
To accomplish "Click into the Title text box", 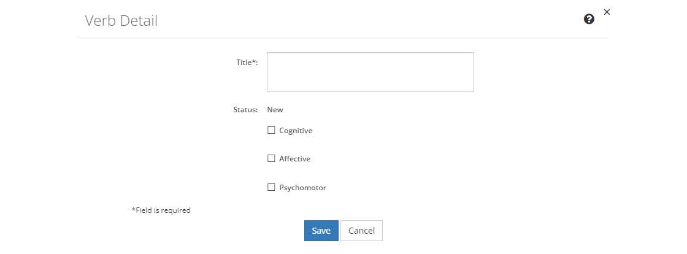I will [370, 72].
